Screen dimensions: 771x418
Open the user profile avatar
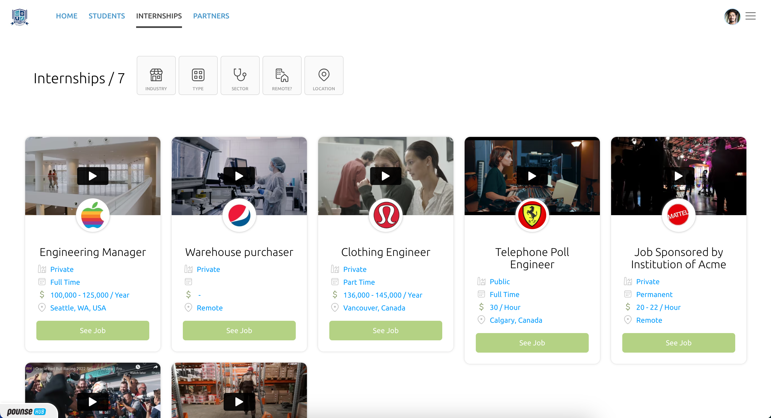pos(732,16)
